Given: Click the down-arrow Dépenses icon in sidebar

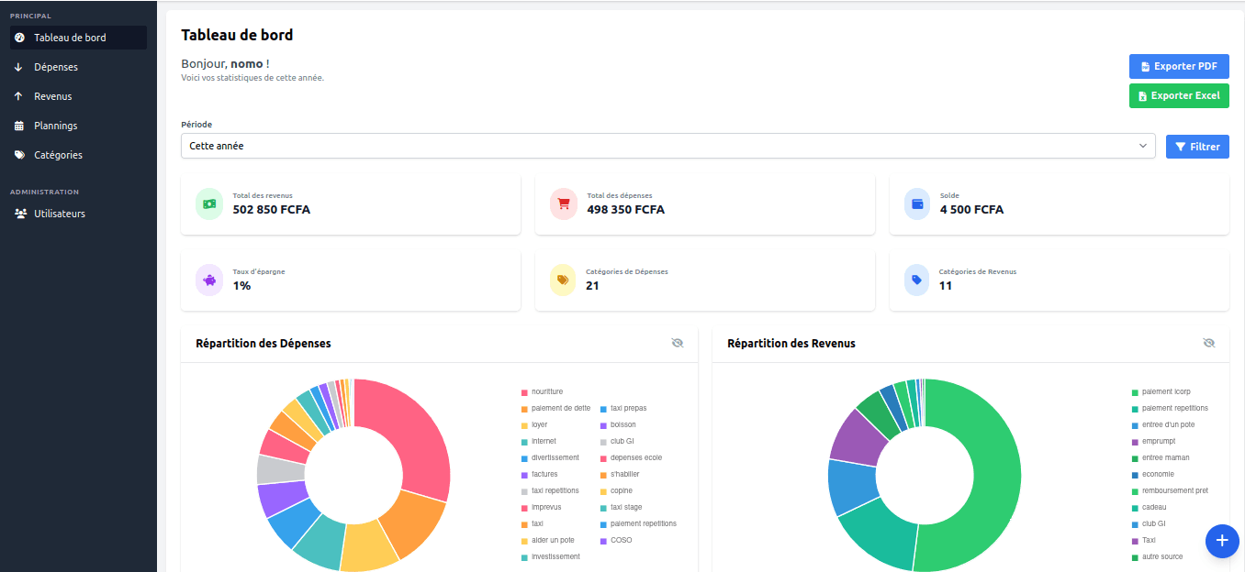Looking at the screenshot, I should click(x=19, y=66).
